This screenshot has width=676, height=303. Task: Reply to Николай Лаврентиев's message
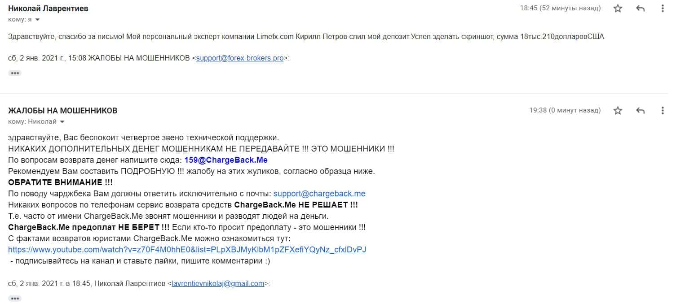(x=641, y=9)
